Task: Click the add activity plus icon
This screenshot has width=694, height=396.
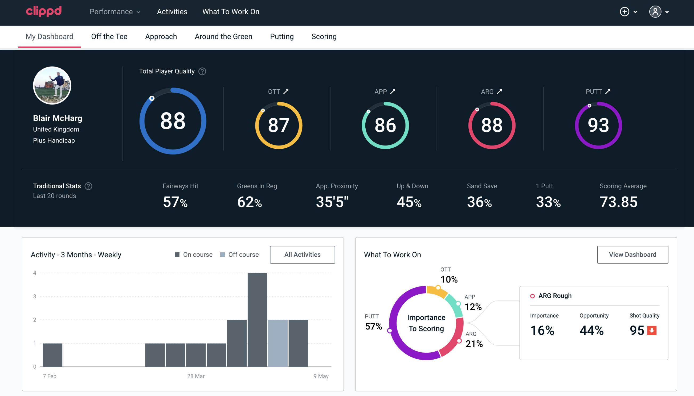Action: tap(624, 12)
